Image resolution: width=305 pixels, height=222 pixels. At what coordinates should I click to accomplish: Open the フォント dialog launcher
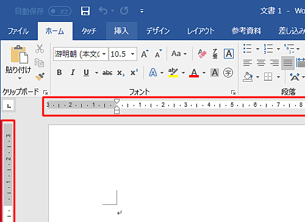point(233,93)
